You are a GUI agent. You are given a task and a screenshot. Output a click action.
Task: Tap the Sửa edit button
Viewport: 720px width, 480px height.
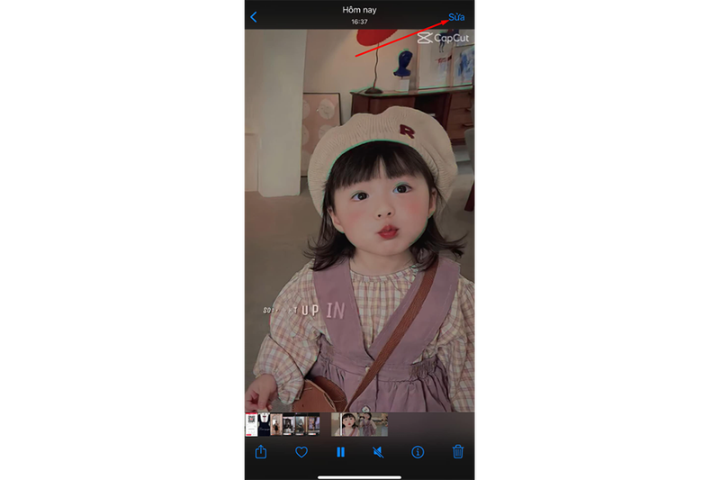456,17
